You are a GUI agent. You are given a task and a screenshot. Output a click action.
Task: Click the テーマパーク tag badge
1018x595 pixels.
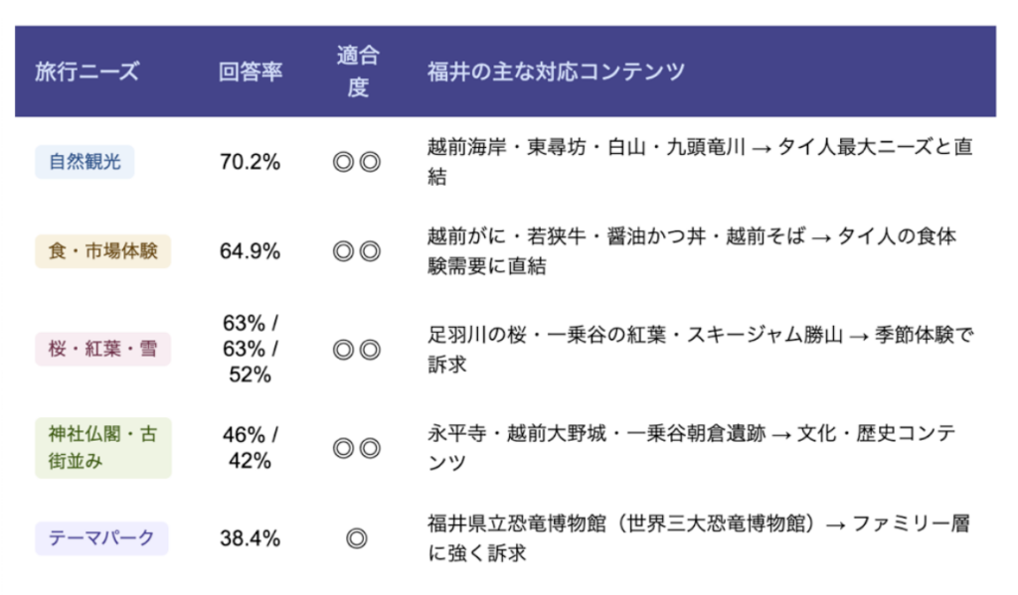[101, 538]
